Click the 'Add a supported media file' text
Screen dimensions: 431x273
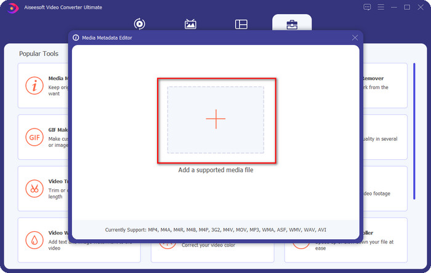216,170
